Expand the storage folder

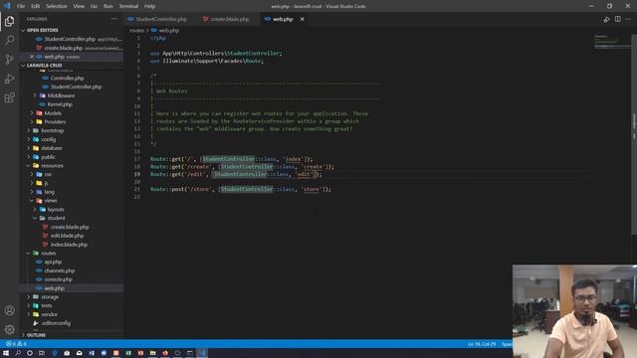pyautogui.click(x=50, y=296)
